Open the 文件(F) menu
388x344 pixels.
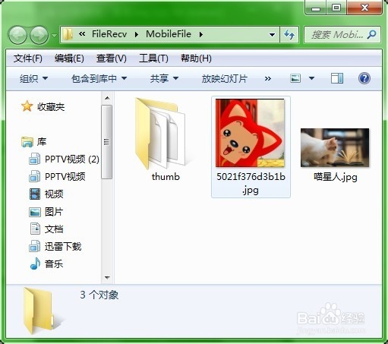28,58
